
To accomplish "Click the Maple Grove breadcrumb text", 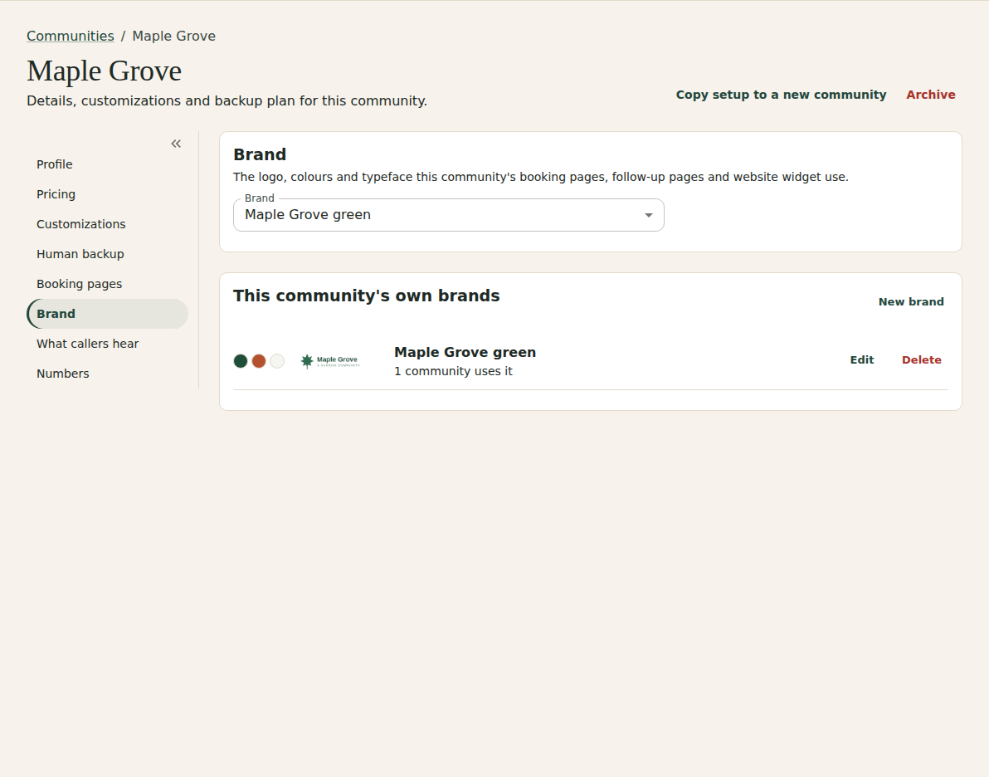I will point(173,36).
